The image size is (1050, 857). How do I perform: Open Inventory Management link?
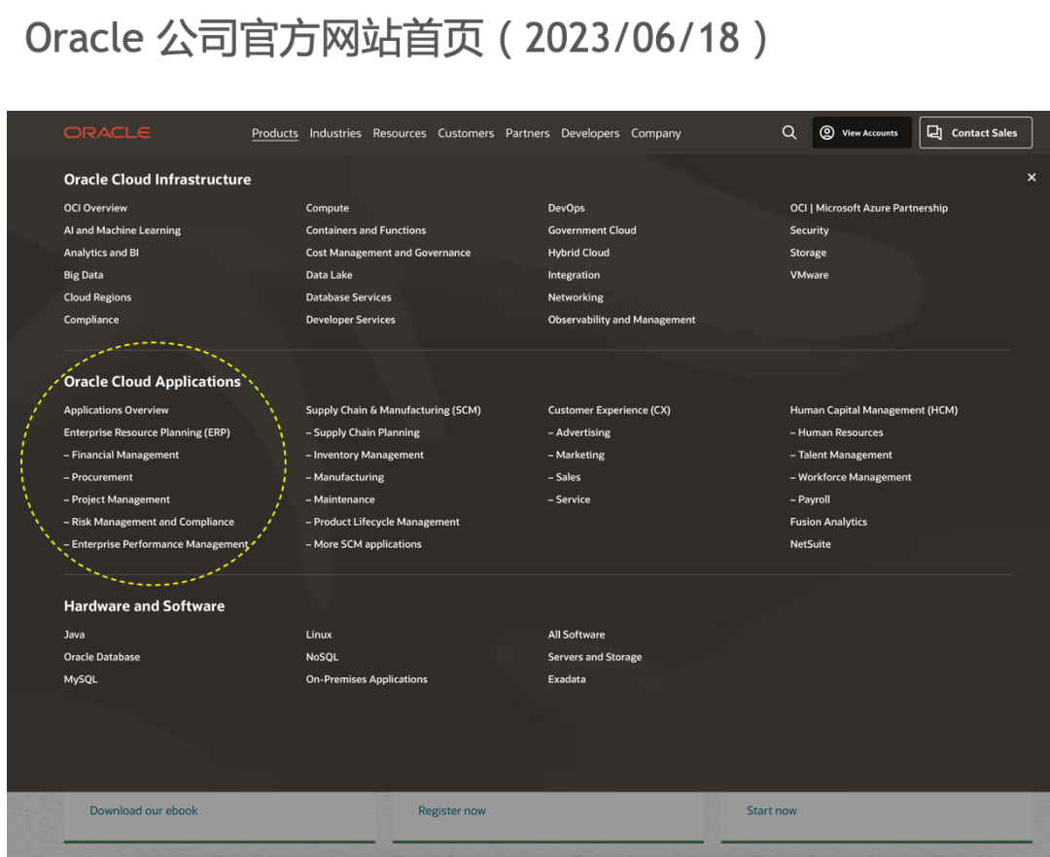(365, 455)
